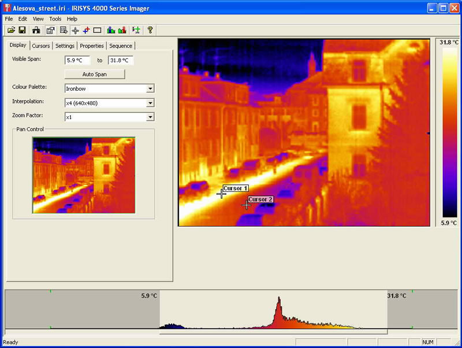The height and width of the screenshot is (348, 462).
Task: Click the open file folder icon
Action: pyautogui.click(x=11, y=30)
